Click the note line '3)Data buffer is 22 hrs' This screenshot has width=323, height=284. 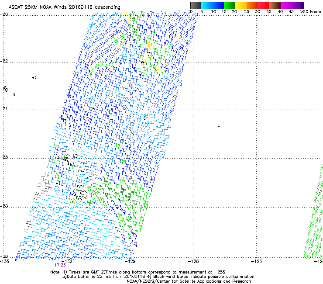[158, 277]
